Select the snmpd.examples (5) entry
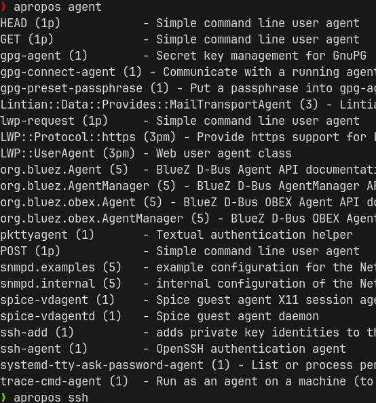 pos(60,267)
